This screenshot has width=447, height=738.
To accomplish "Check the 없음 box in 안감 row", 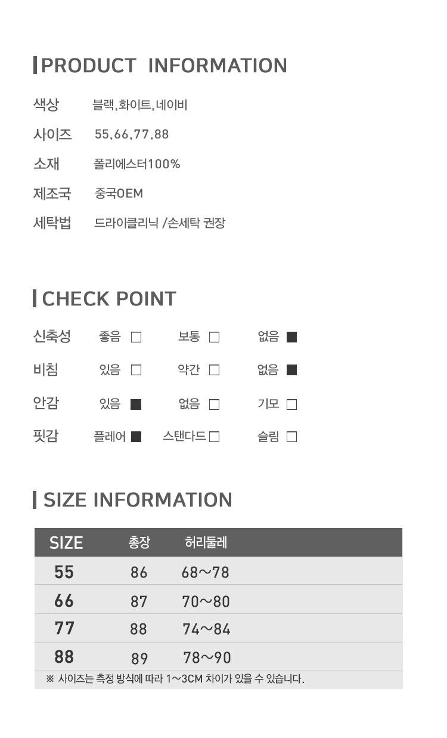I will pos(215,404).
